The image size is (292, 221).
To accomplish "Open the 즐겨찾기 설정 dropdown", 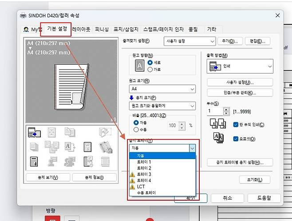I will coord(189,41).
